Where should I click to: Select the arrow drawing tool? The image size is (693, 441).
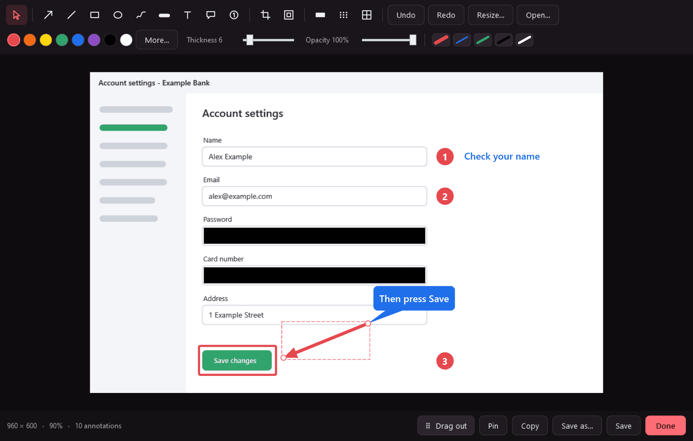[x=48, y=15]
